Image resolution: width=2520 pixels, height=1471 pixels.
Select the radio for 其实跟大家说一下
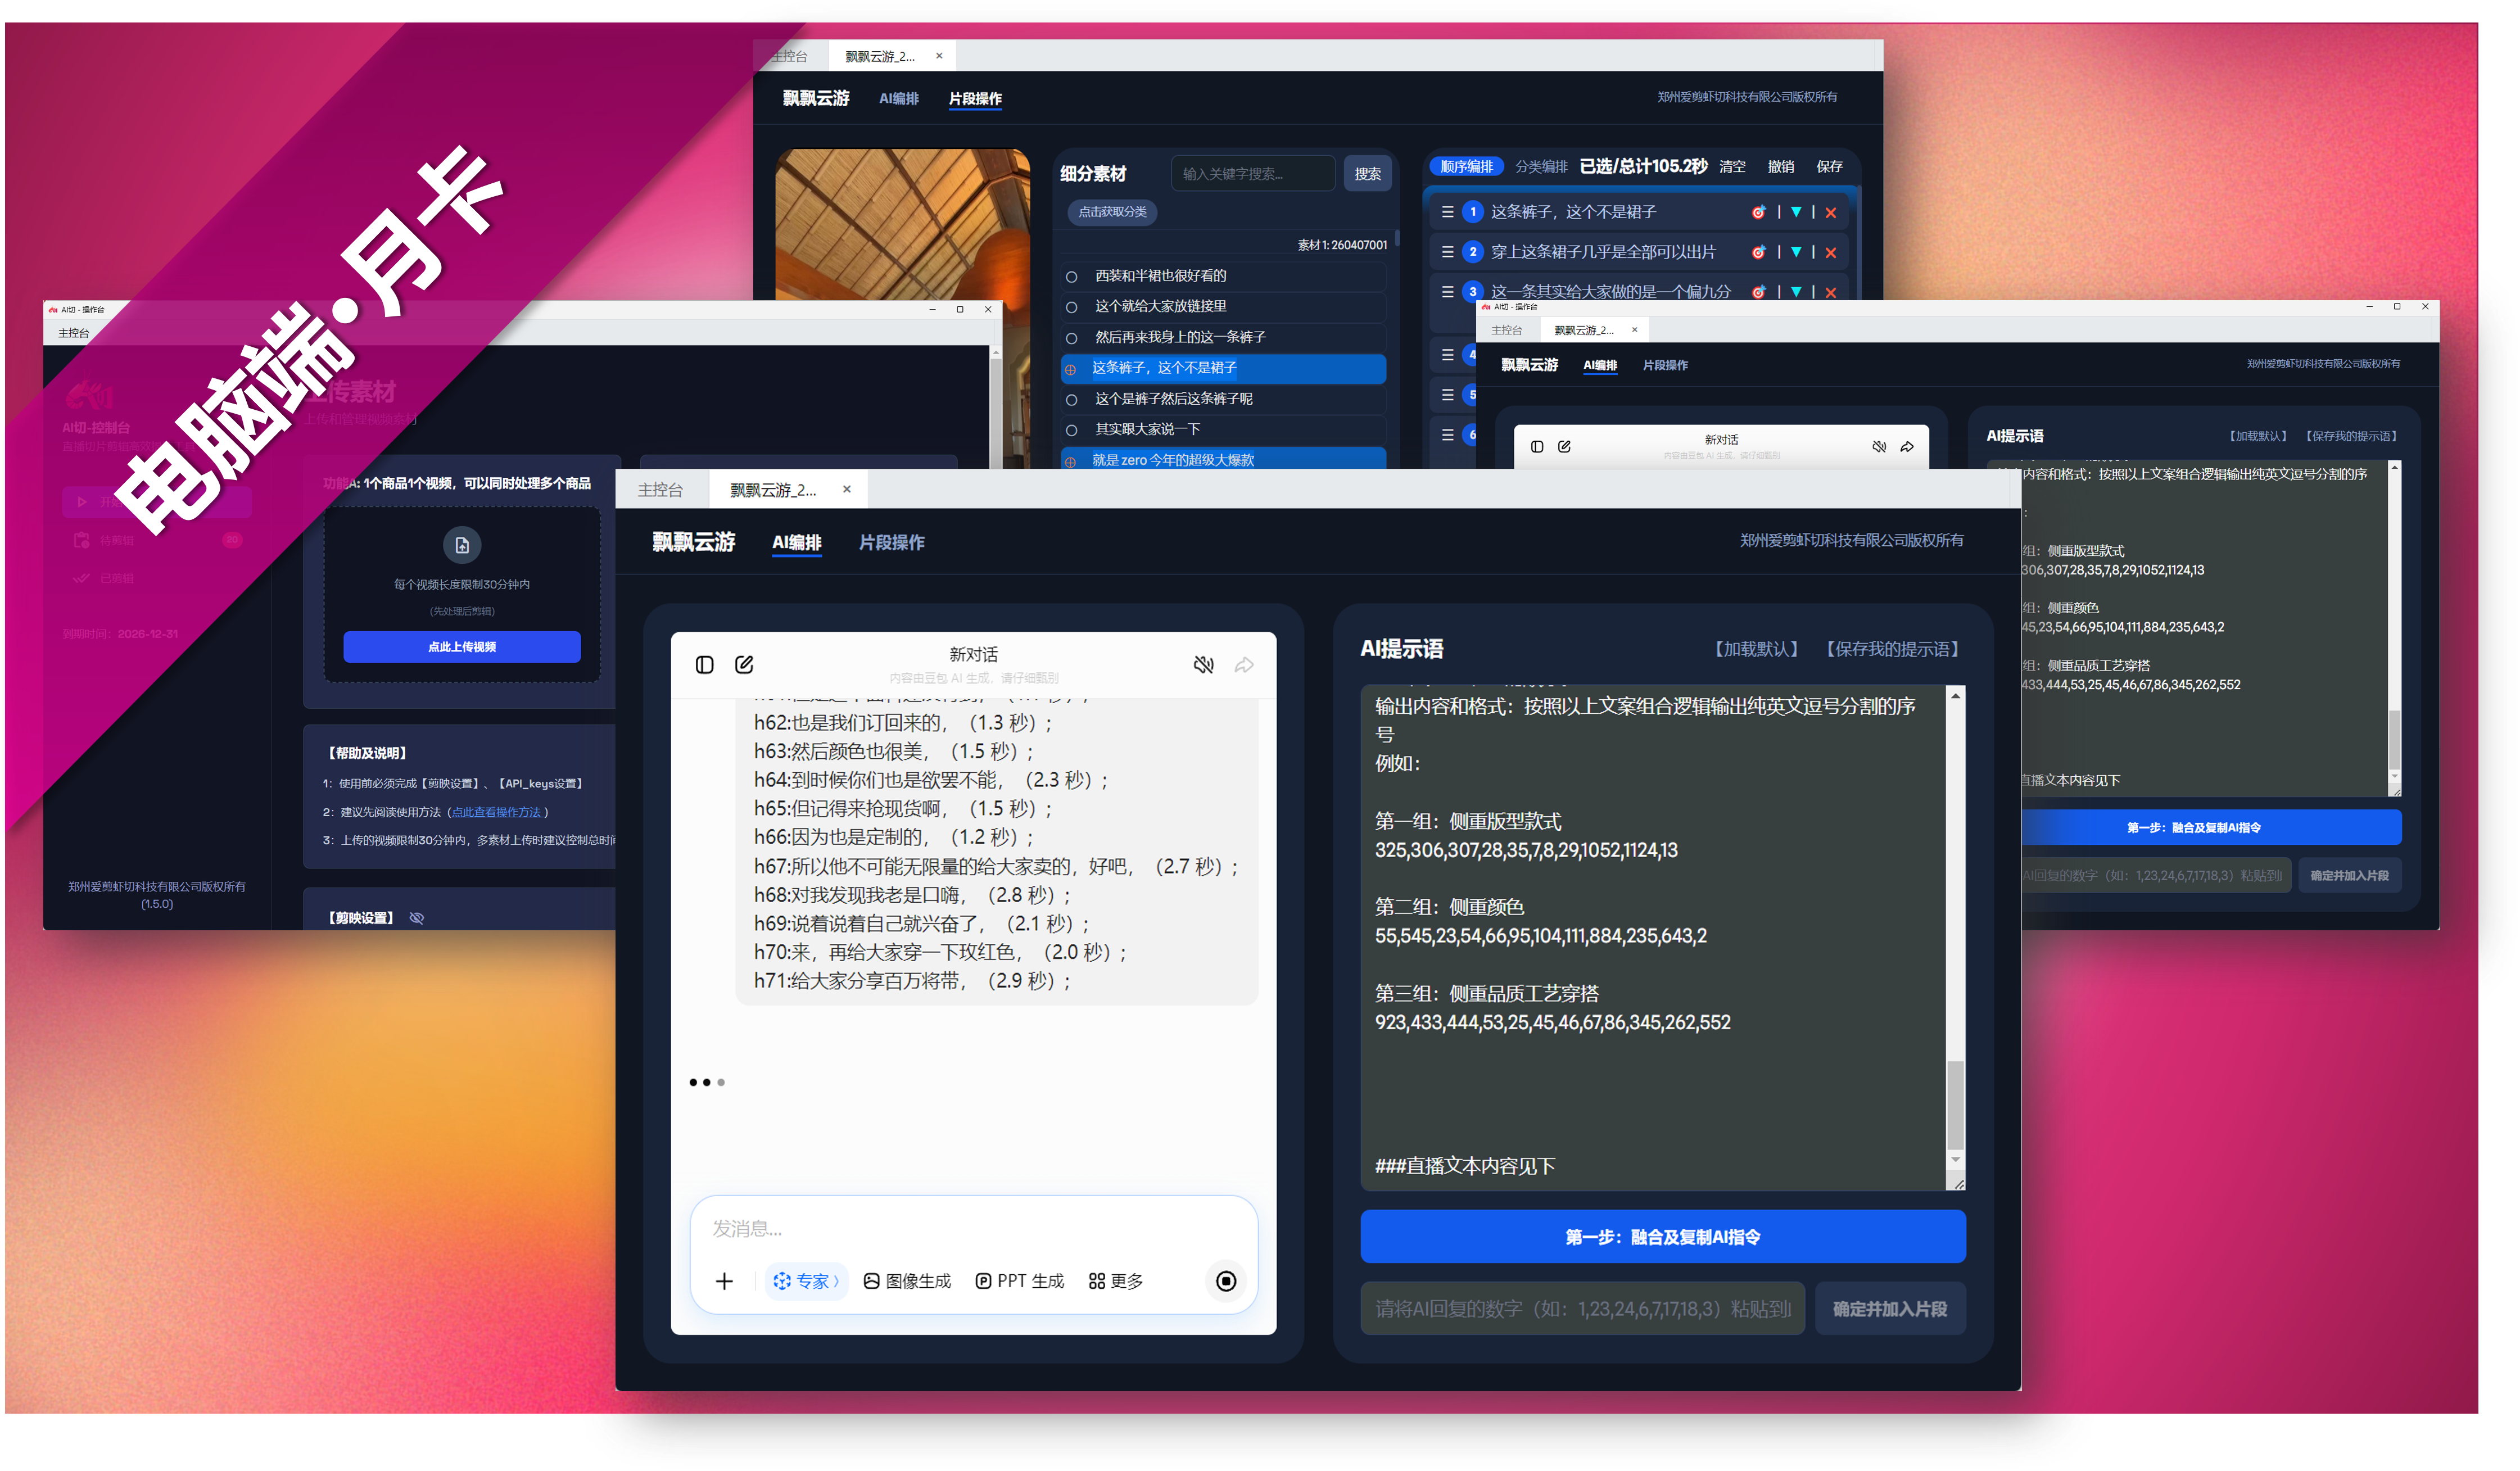(1071, 430)
